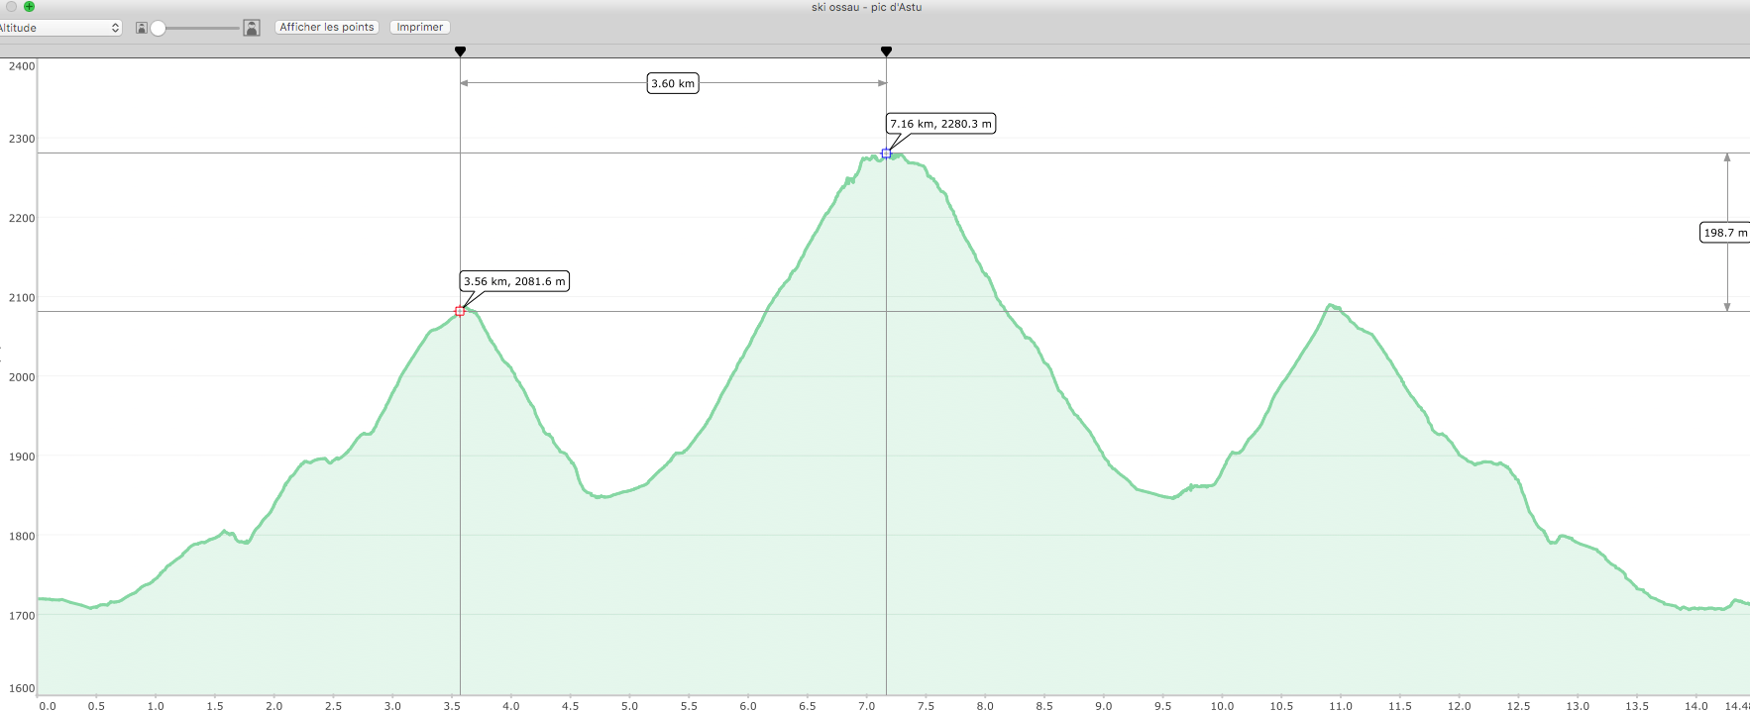The image size is (1750, 712).
Task: Click the green window zoom button
Action: (x=29, y=6)
